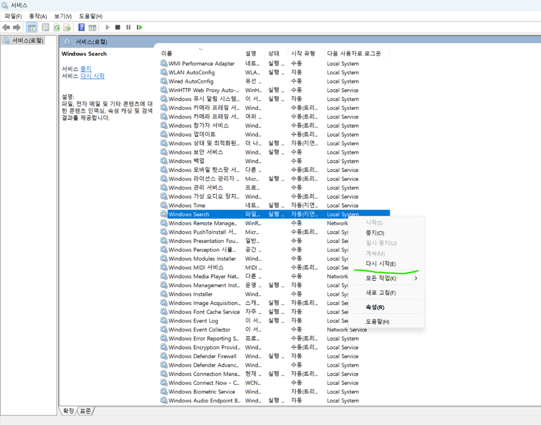
Task: Open the 동작(A) menu
Action: (x=38, y=16)
